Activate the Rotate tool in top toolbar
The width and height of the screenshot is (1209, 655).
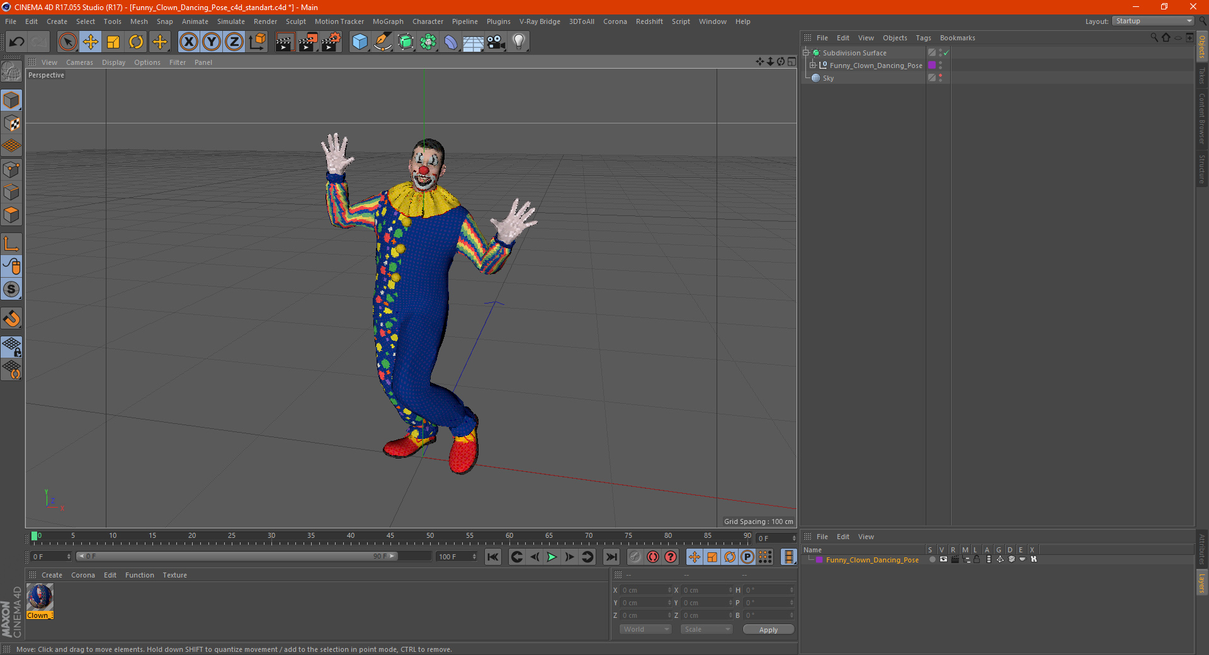(x=136, y=42)
